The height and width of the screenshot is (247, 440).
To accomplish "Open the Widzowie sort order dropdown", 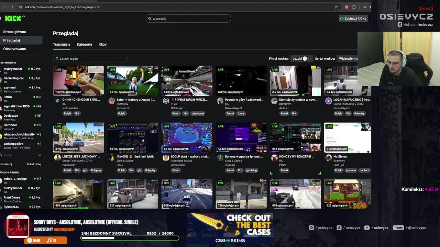I will point(348,59).
